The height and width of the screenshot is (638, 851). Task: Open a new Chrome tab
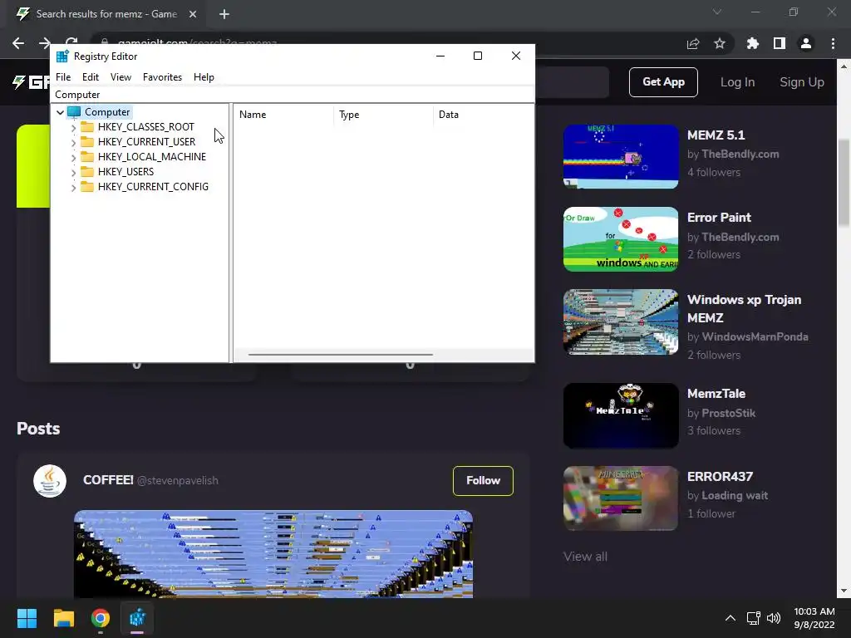tap(224, 14)
